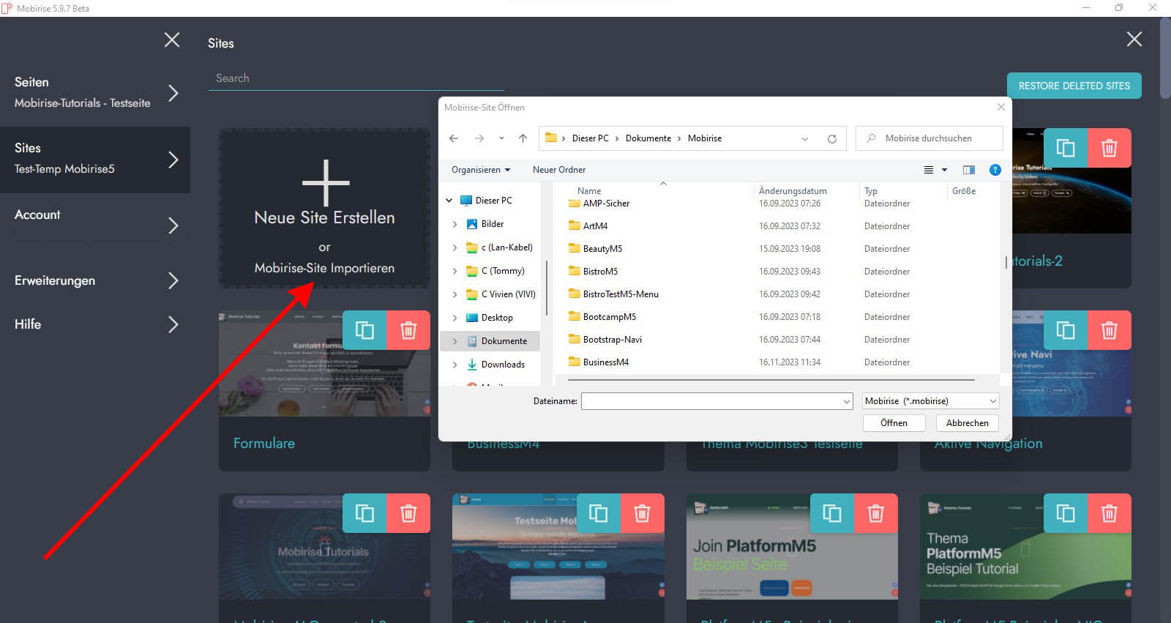Duplicate the Testseite mountain site
Image resolution: width=1171 pixels, height=623 pixels.
599,513
